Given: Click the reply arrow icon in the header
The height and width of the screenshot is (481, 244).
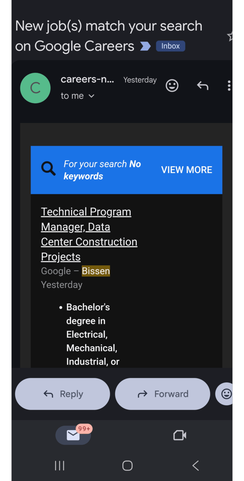Looking at the screenshot, I should (203, 85).
